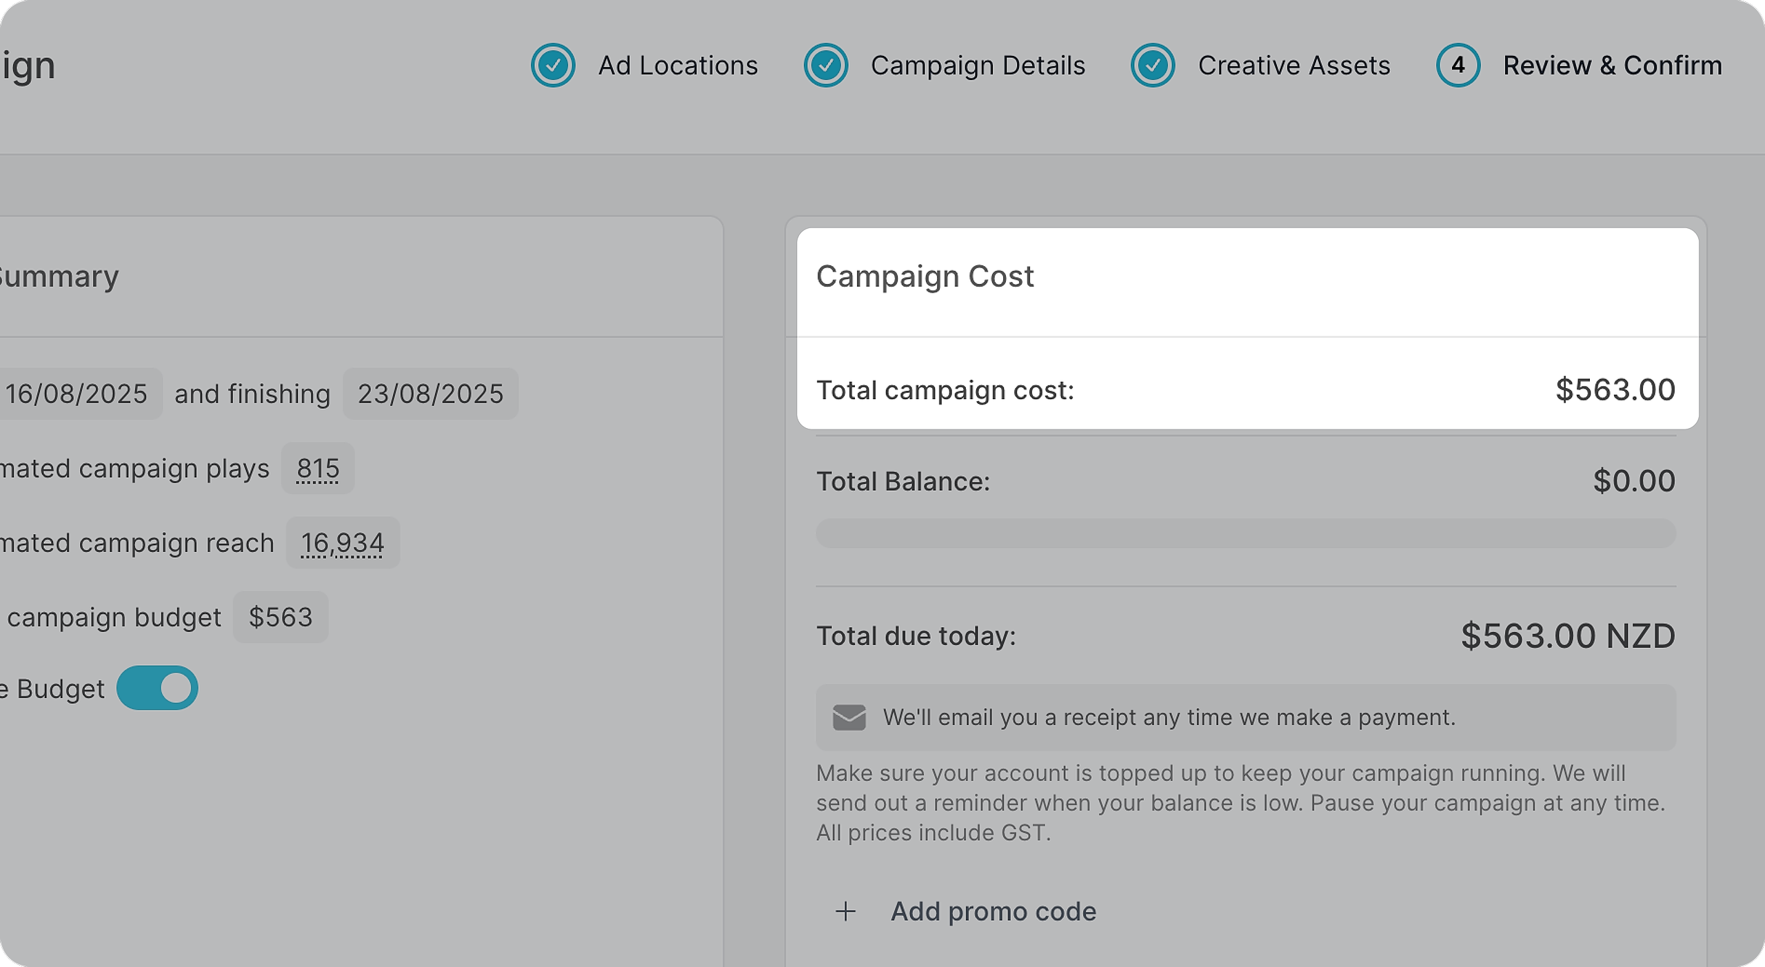Click the start date 16/08/2025 field
This screenshot has width=1765, height=967.
(77, 394)
